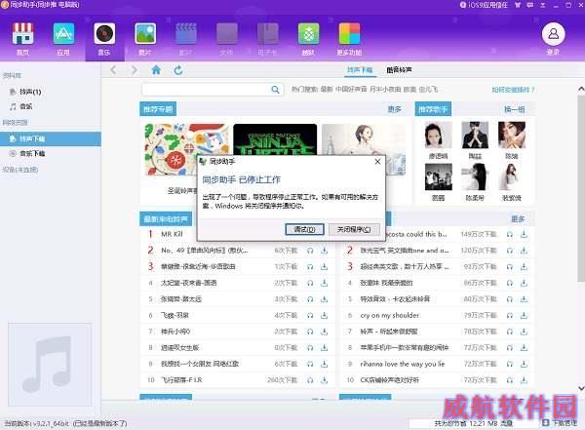Screen dimensions: 585x430
Task: Select 铃声下载 in the sidebar
Action: click(51, 138)
